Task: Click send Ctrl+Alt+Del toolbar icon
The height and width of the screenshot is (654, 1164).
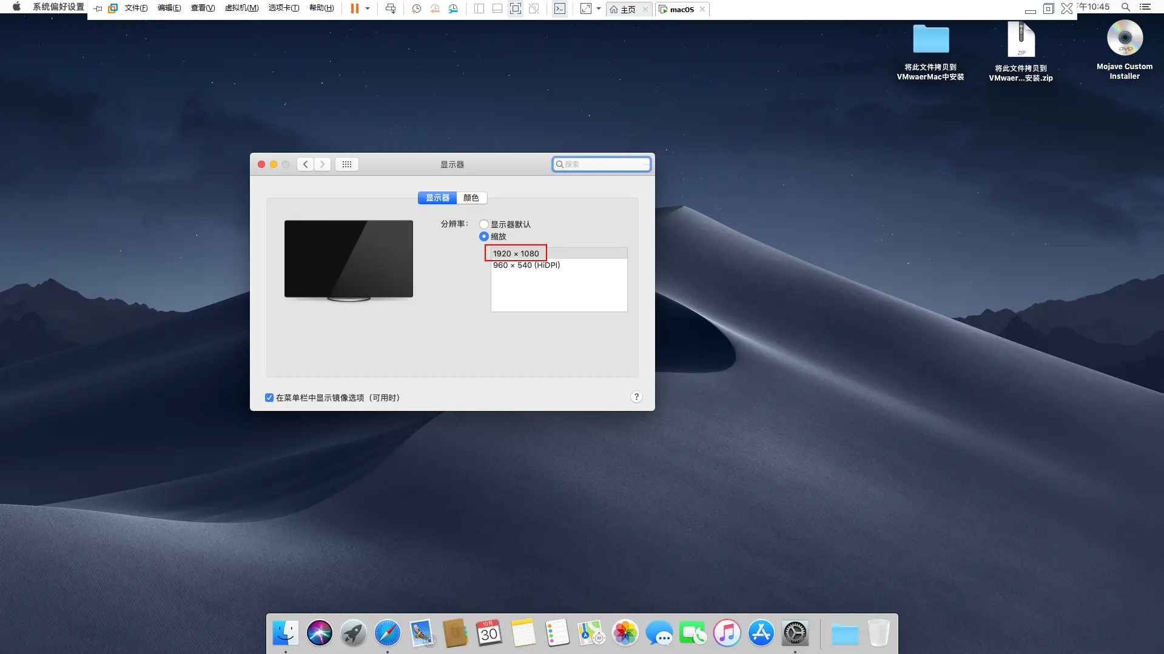Action: tap(391, 8)
